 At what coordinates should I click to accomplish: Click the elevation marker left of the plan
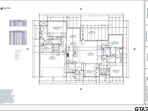pos(27,49)
